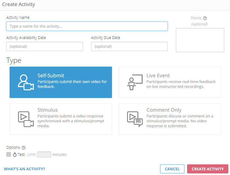Select the Comment Only type title
The height and width of the screenshot is (175, 230).
164,110
